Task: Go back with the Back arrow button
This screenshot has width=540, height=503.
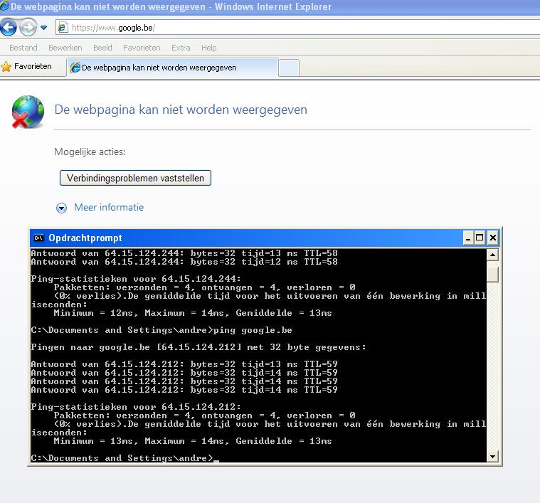Action: tap(9, 27)
